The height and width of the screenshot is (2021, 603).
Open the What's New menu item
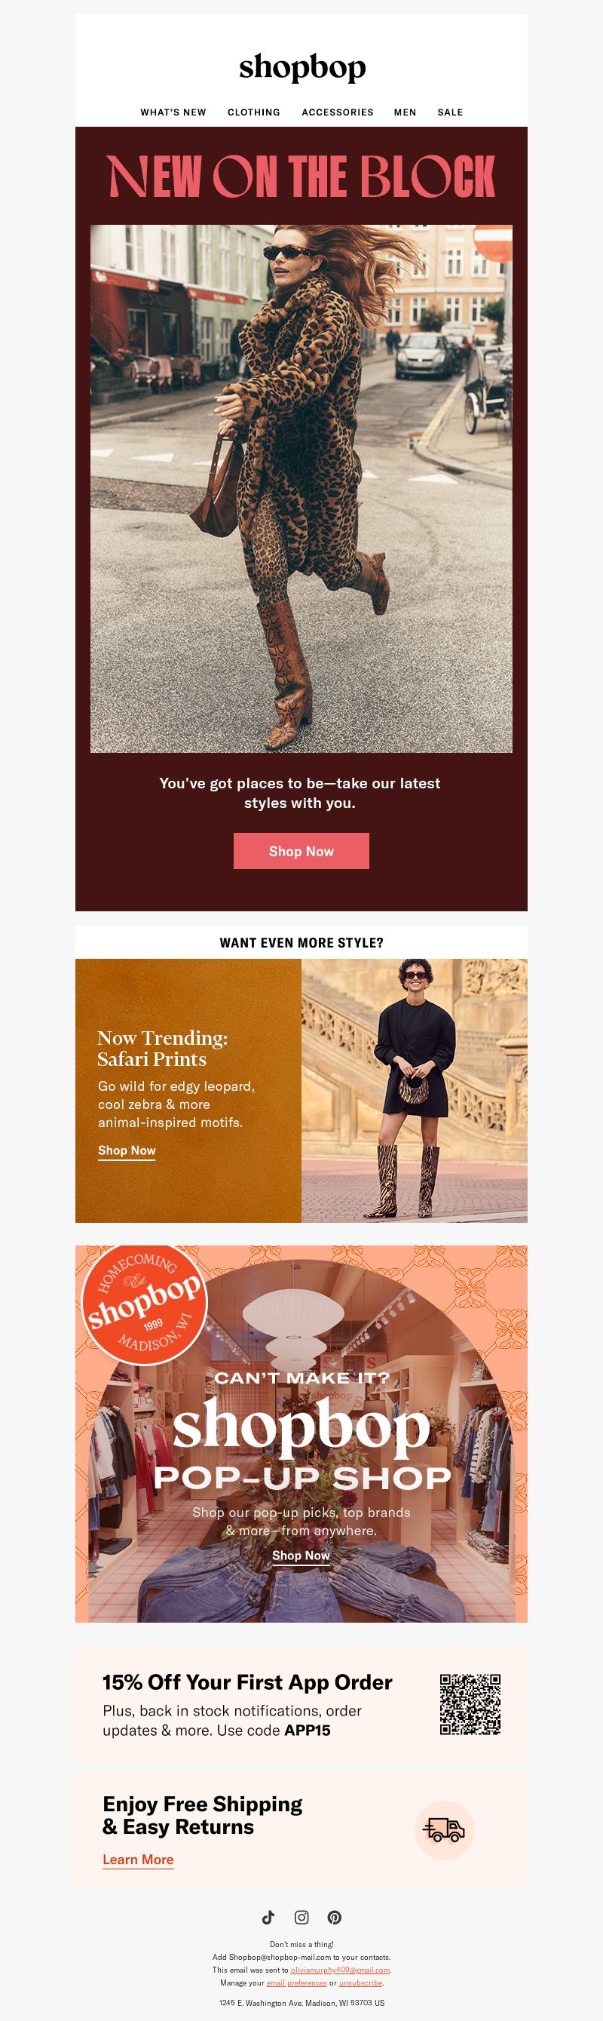pos(173,112)
